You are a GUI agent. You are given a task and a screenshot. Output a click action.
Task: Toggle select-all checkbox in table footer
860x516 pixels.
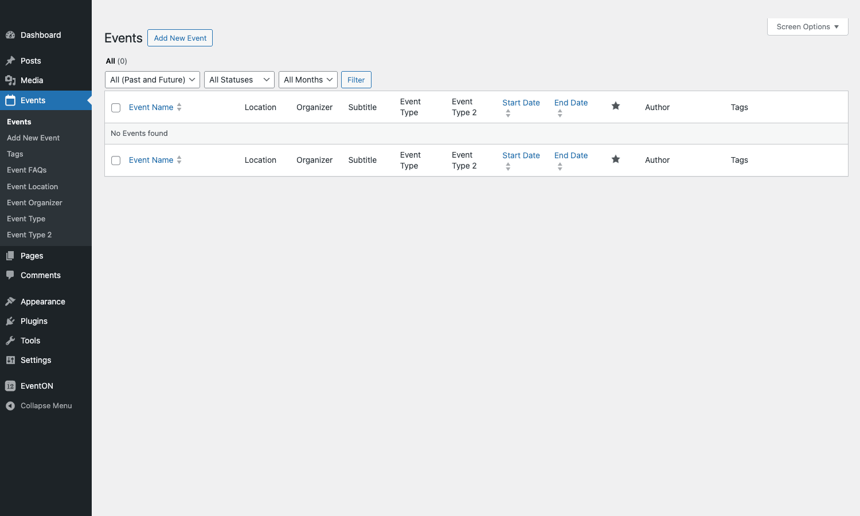click(x=116, y=161)
